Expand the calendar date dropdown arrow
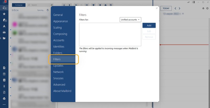The width and height of the screenshot is (210, 108). click(x=183, y=14)
